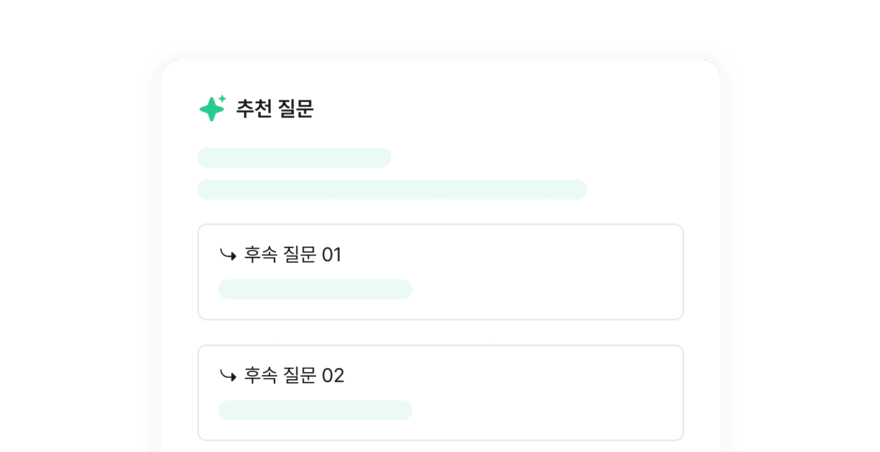Click empty white space right of 추천 질문 heading

coord(502,108)
